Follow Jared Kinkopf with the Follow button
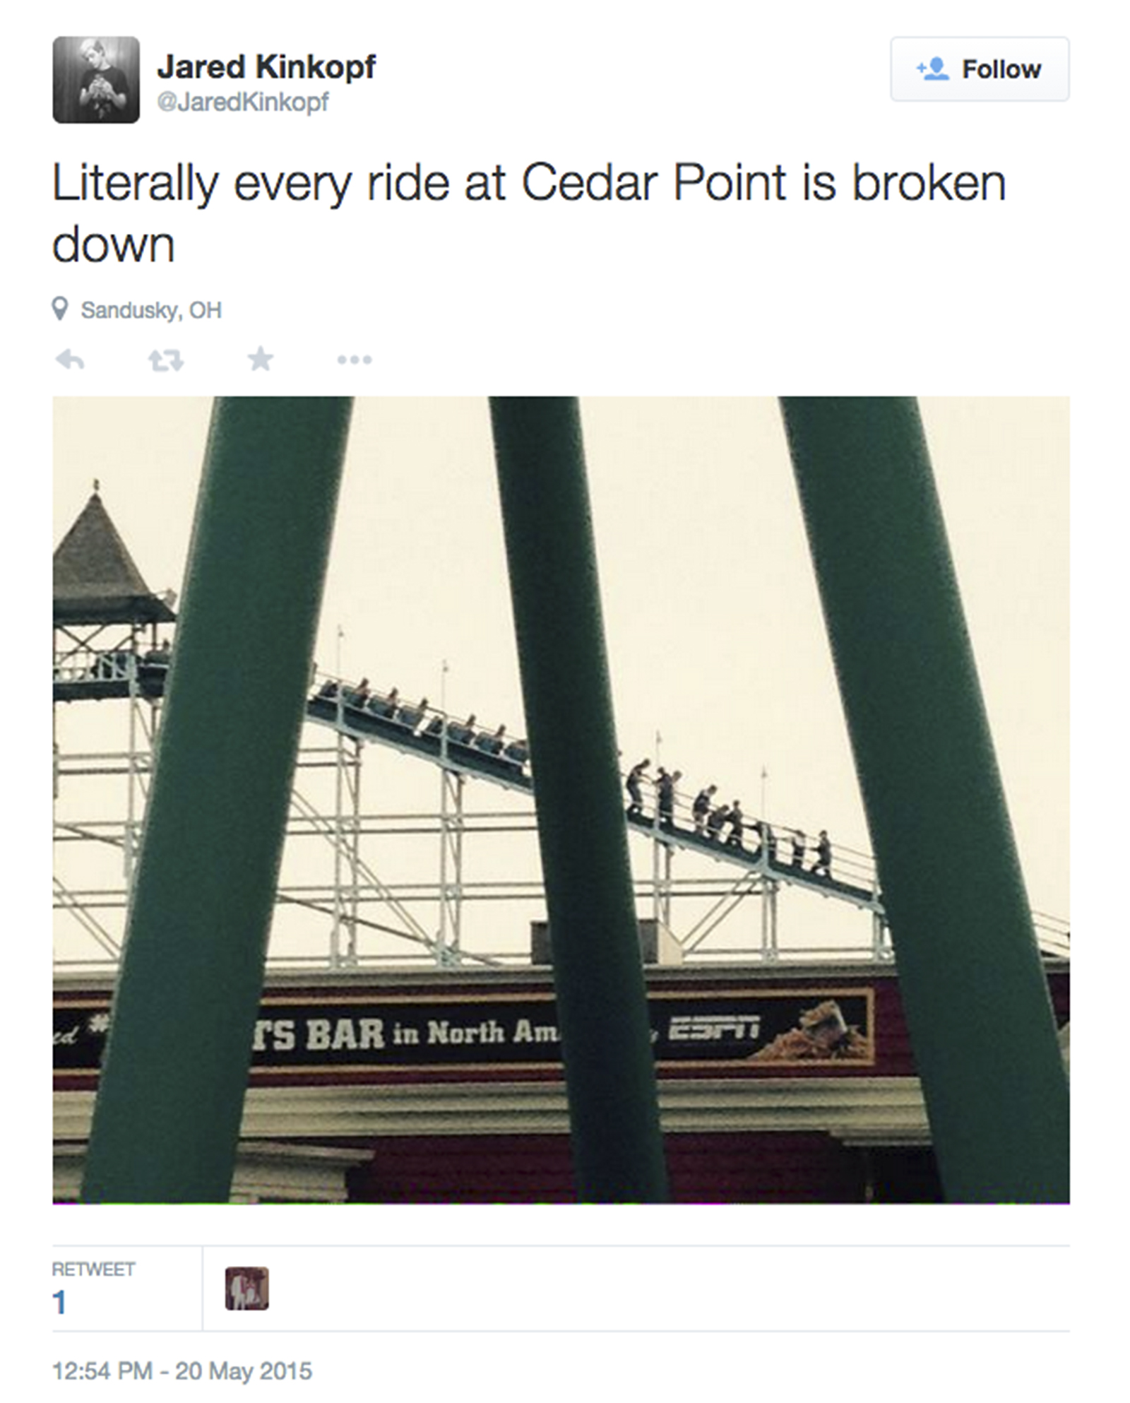Screen dimensions: 1130x1403 (979, 69)
